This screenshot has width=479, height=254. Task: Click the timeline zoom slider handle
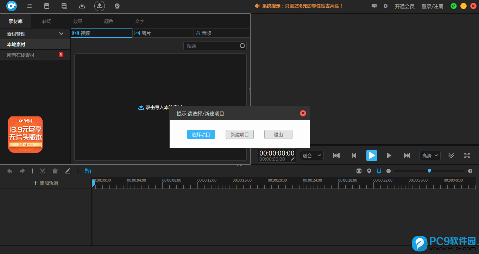(x=429, y=171)
